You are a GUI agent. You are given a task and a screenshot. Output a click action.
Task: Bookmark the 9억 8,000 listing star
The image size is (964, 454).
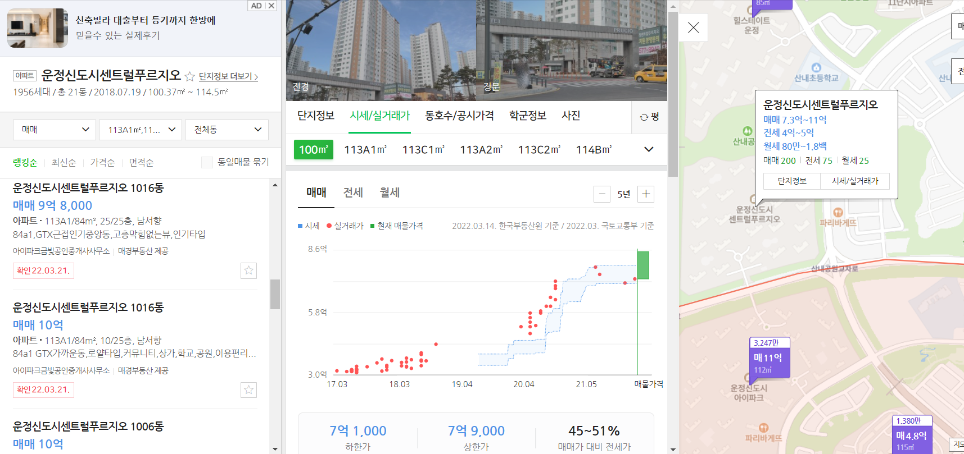point(248,270)
